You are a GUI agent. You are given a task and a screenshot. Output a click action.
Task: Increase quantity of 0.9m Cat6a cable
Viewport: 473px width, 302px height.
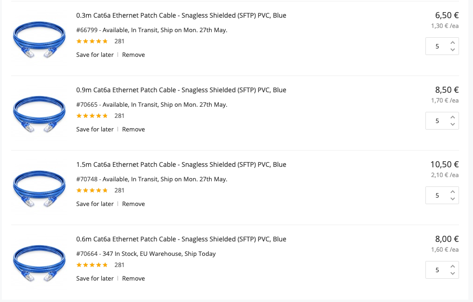(452, 117)
